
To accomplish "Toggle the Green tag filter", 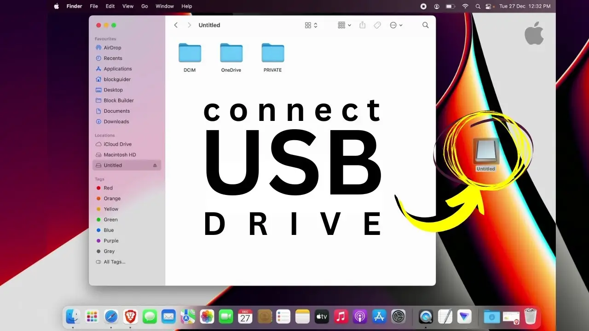I will (x=110, y=219).
